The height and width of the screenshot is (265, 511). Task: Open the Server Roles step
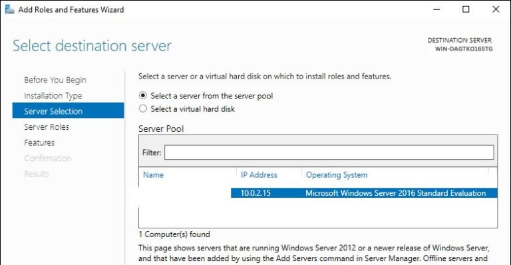coord(47,127)
